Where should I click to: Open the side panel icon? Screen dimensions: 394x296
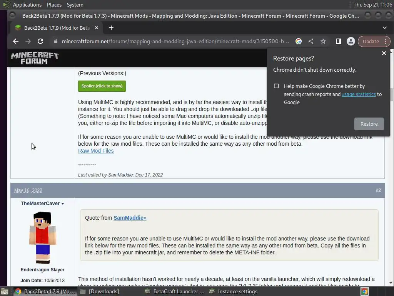click(x=339, y=41)
